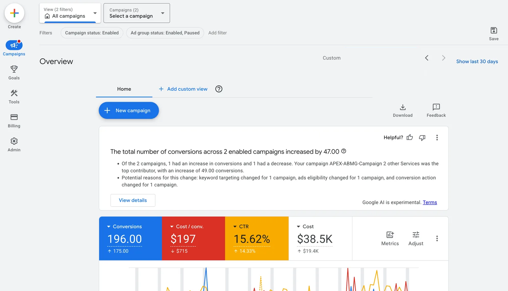
Task: Click the Download icon
Action: (403, 107)
